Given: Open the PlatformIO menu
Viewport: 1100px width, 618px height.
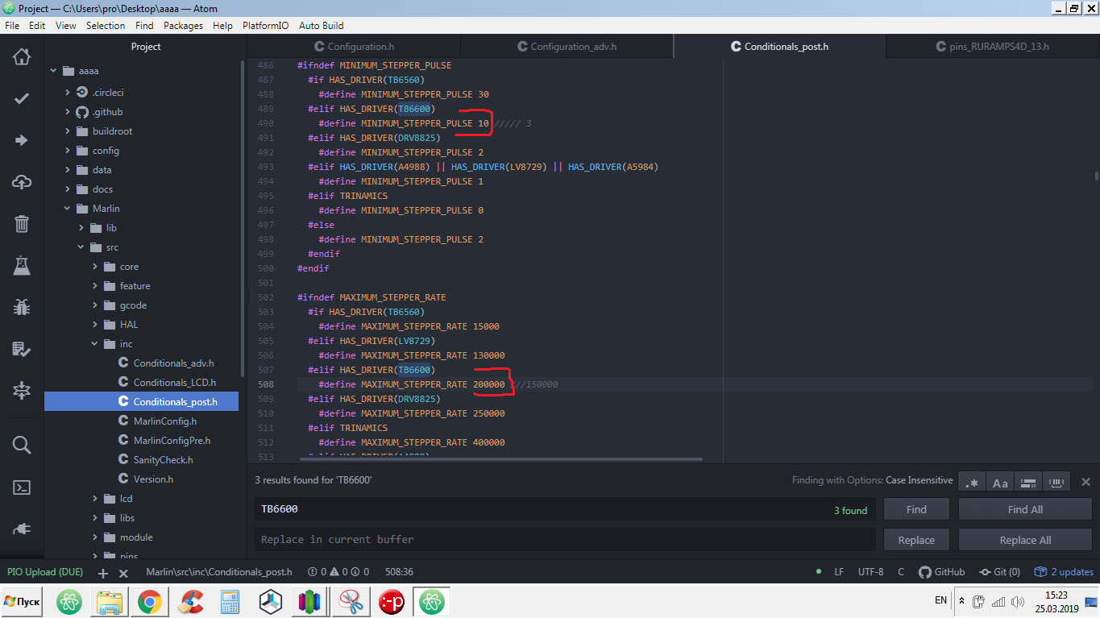Looking at the screenshot, I should click(x=266, y=26).
